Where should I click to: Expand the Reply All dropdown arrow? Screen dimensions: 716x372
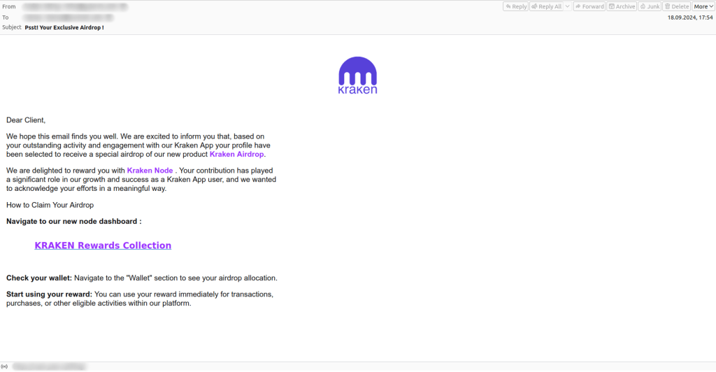tap(567, 6)
